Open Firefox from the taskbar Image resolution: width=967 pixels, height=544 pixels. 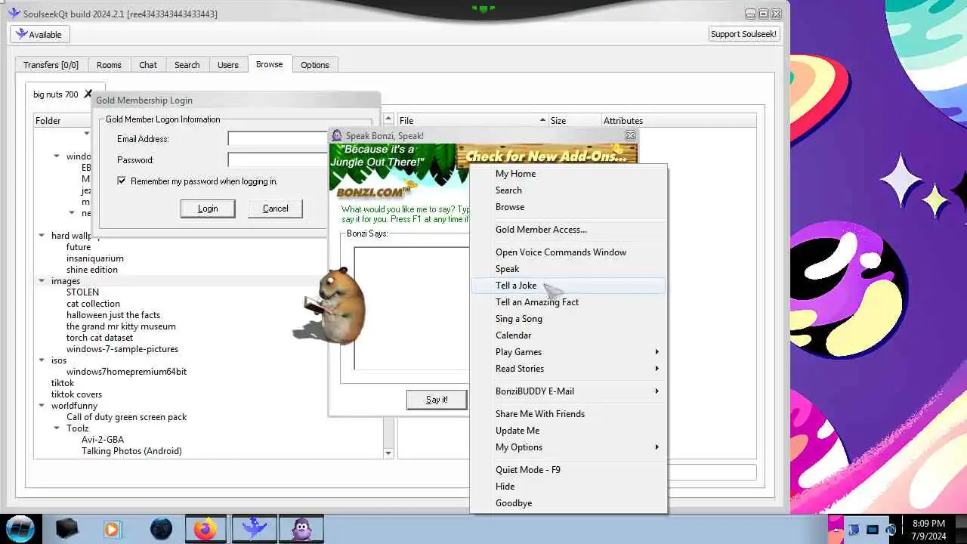click(x=205, y=529)
